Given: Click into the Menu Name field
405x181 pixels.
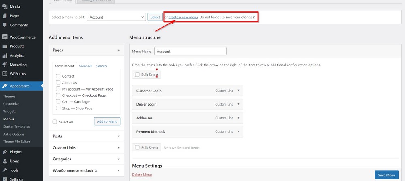Looking at the screenshot, I should tap(190, 51).
